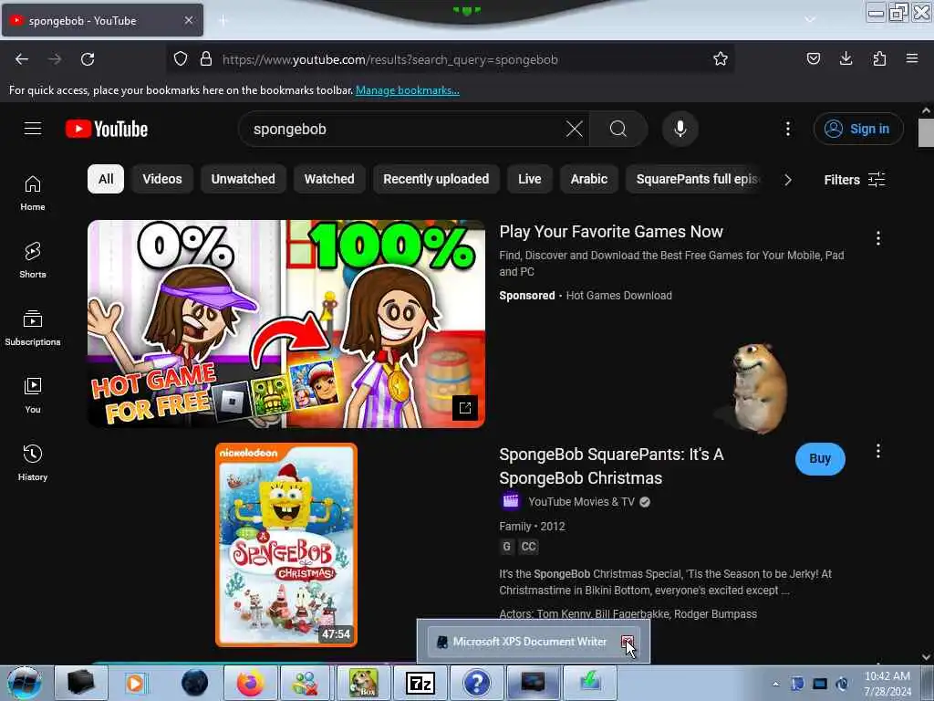This screenshot has width=934, height=701.
Task: View site tracking protection shield
Action: click(181, 59)
